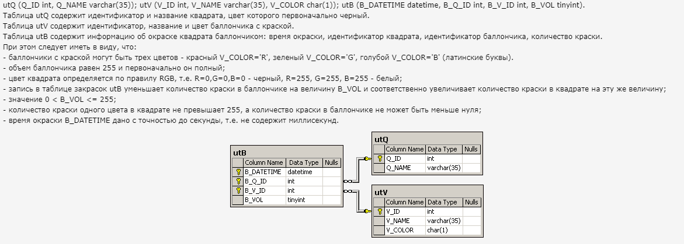
Task: Click the int data type of Q_ID
Action: point(443,159)
